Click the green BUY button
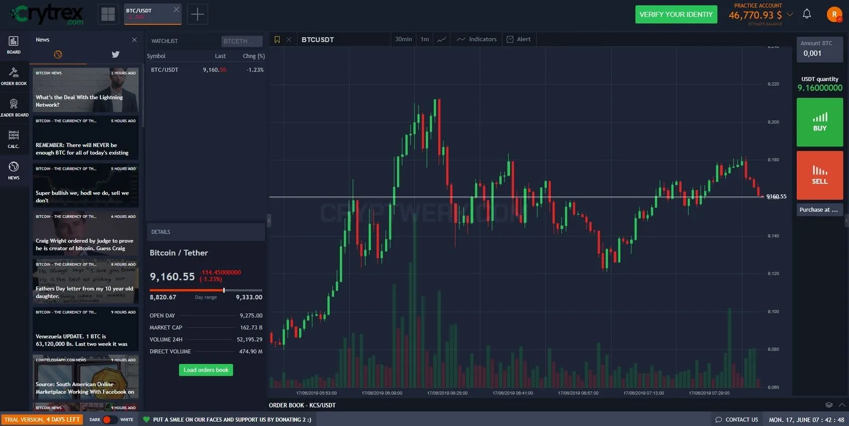849x426 pixels. 820,122
